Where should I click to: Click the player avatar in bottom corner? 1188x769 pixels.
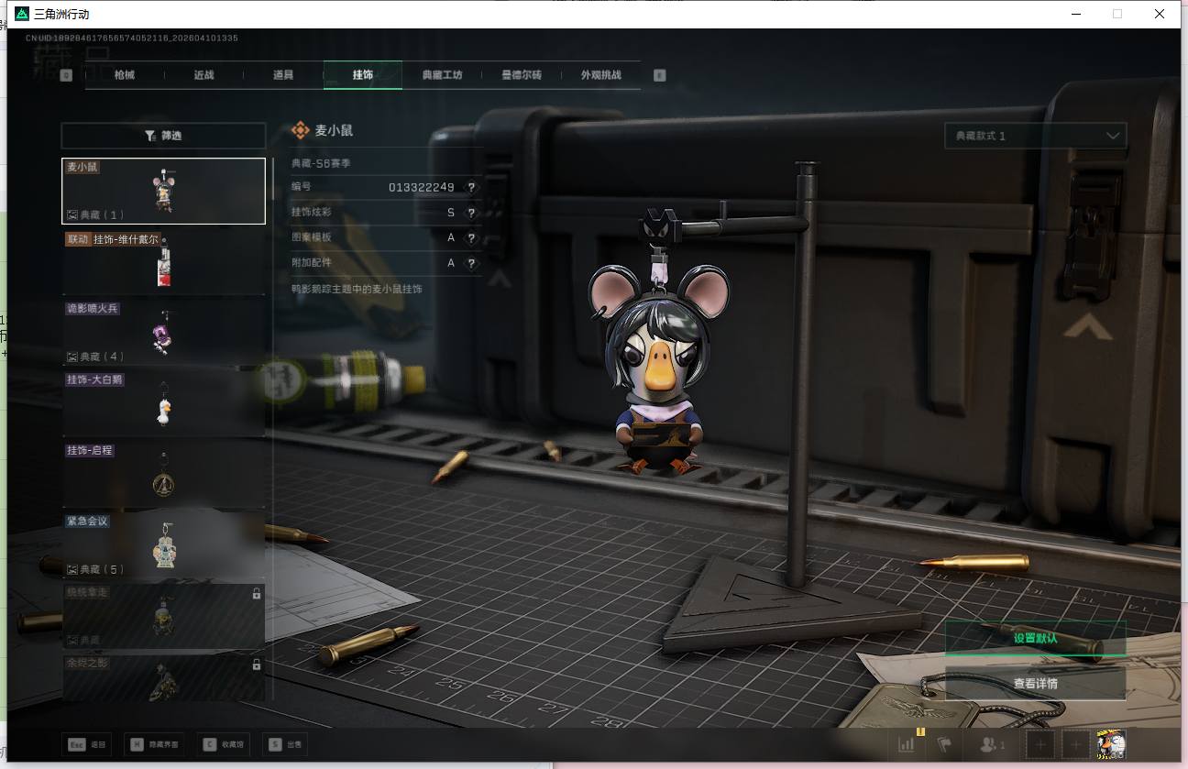(x=1110, y=744)
